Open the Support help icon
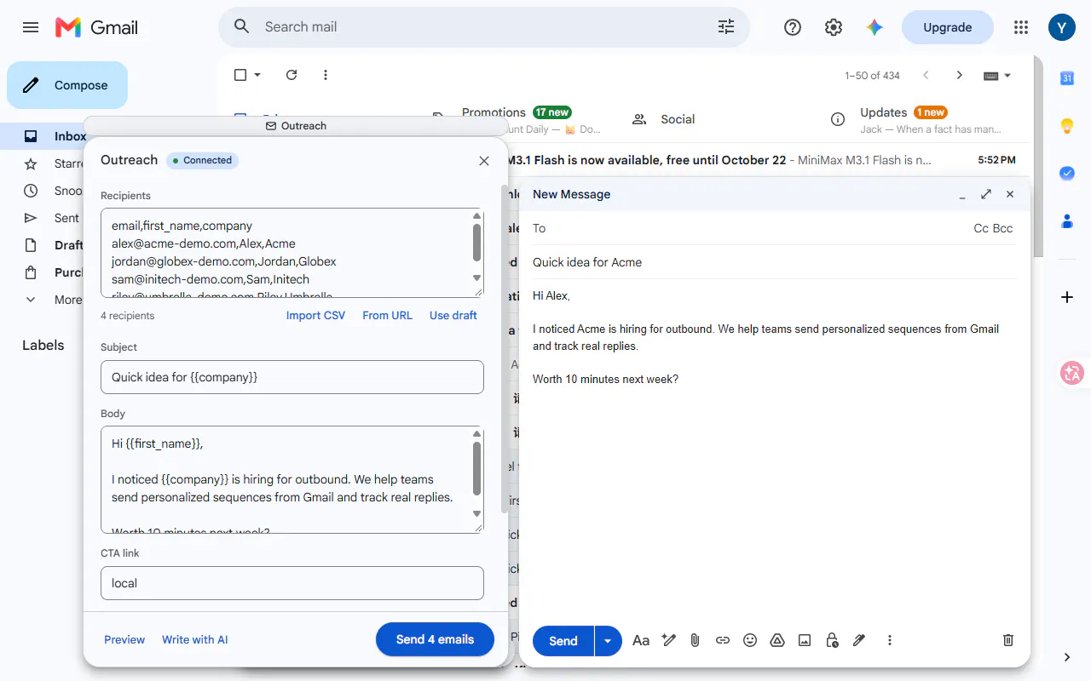 pos(793,27)
